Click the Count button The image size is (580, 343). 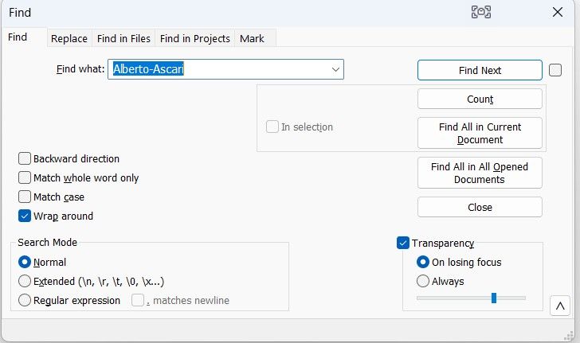[480, 99]
